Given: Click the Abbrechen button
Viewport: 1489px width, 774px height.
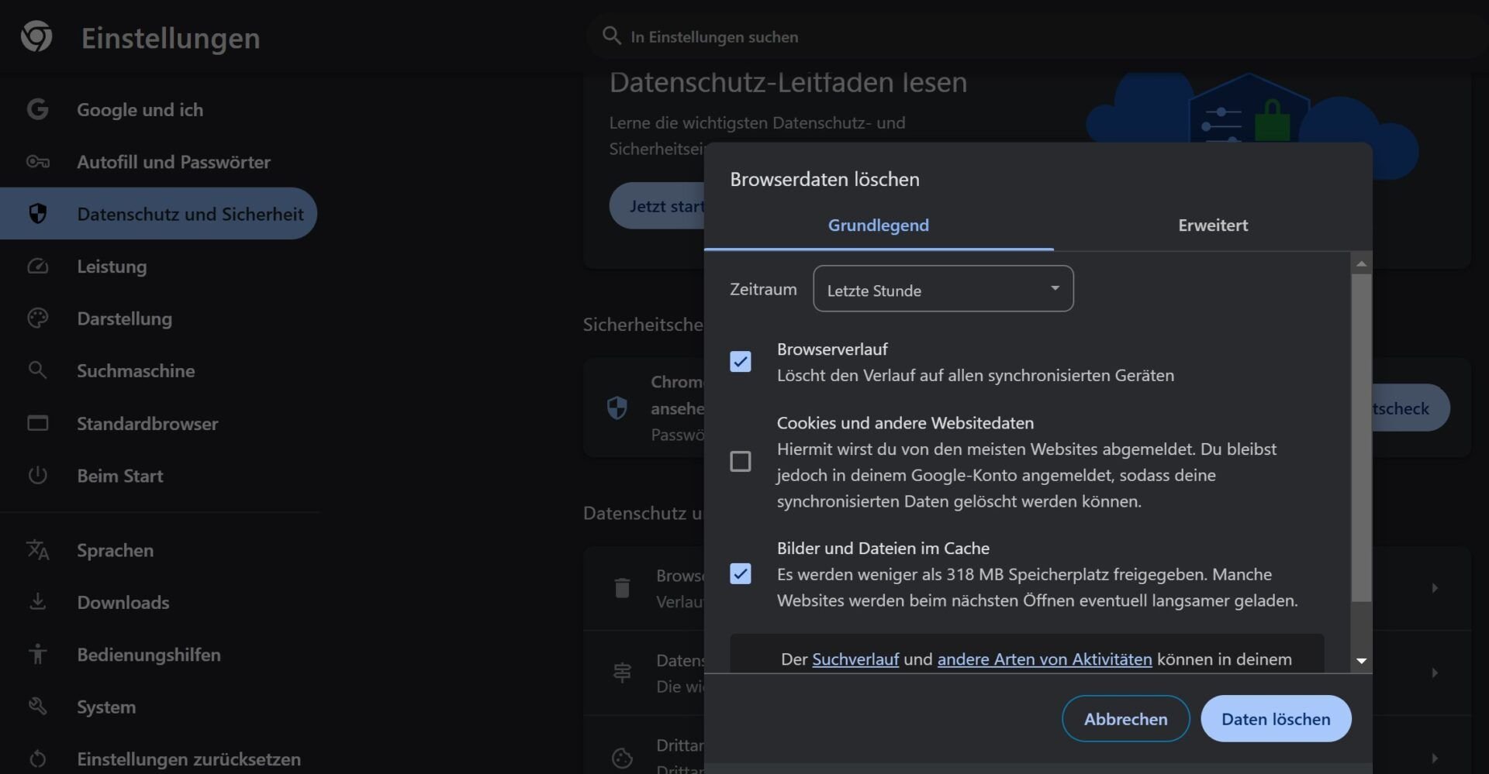Looking at the screenshot, I should 1125,719.
